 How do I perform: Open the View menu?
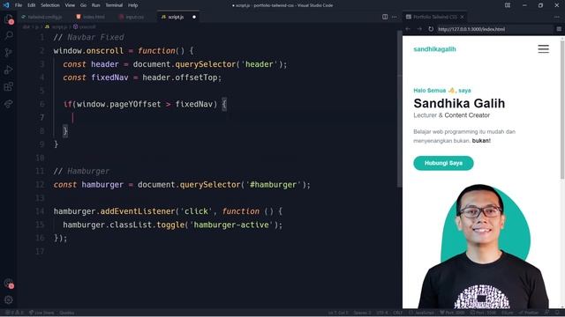pos(70,5)
